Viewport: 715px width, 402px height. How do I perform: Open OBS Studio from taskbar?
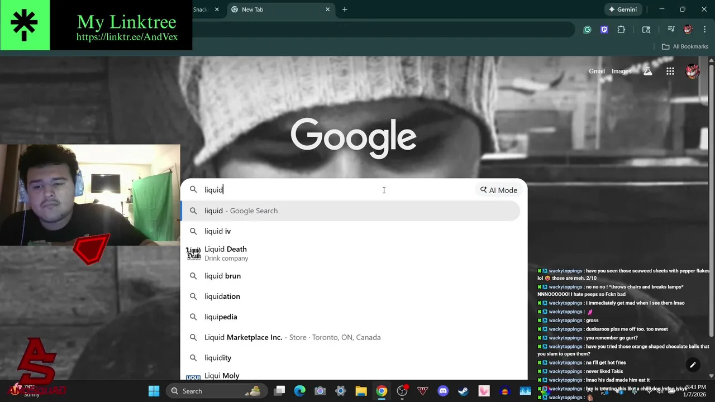click(x=402, y=391)
